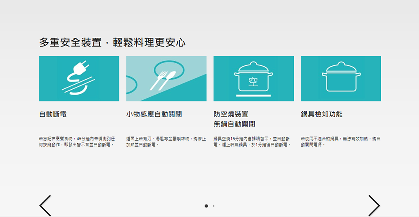The image size is (419, 217).
Task: Go to previous slide with left arrow
Action: pos(45,206)
